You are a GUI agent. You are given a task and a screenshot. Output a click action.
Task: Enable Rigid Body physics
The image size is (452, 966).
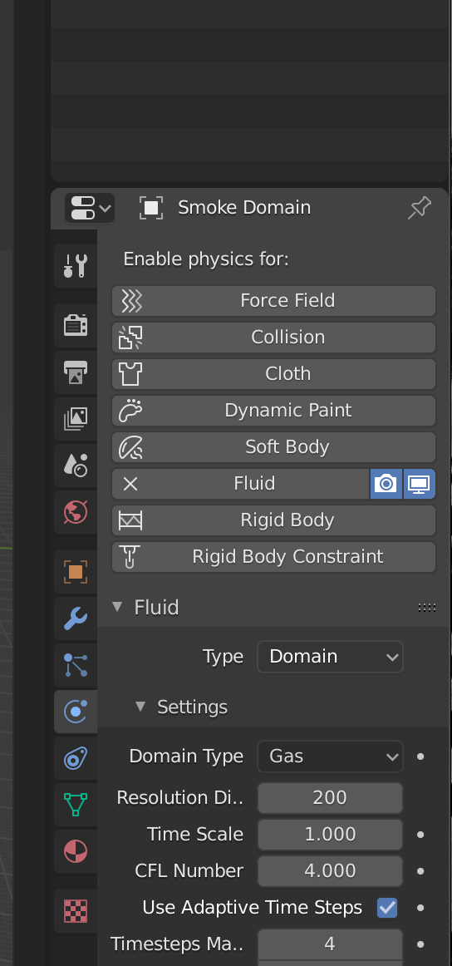(273, 520)
